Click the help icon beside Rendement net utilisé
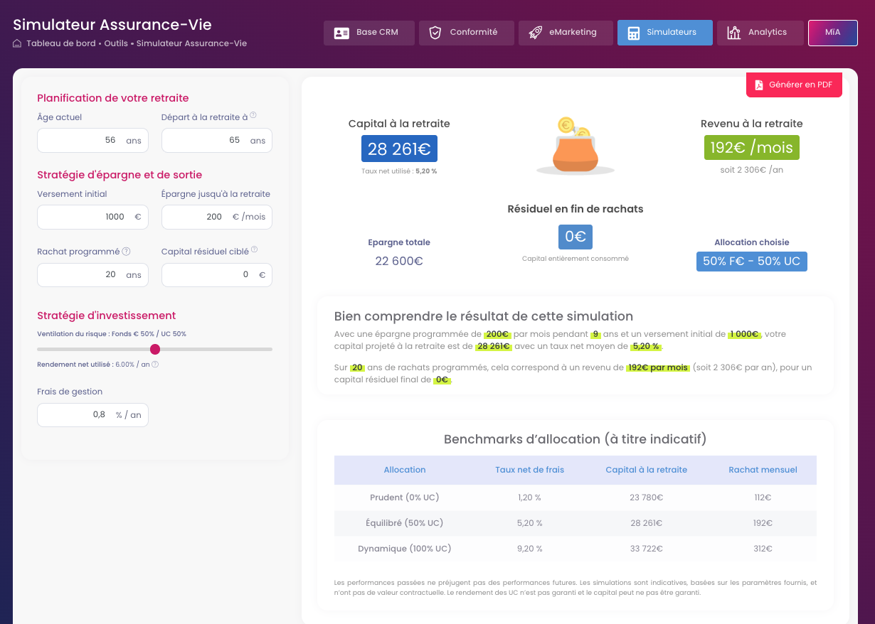This screenshot has width=875, height=624. click(x=155, y=365)
